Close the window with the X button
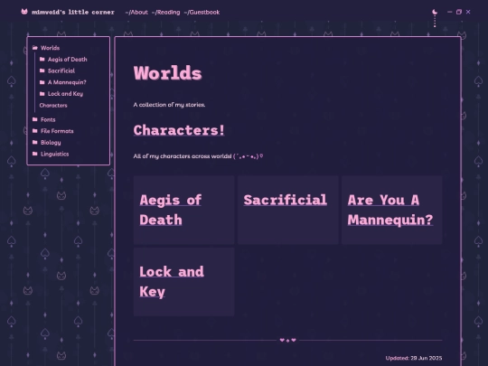 point(468,12)
